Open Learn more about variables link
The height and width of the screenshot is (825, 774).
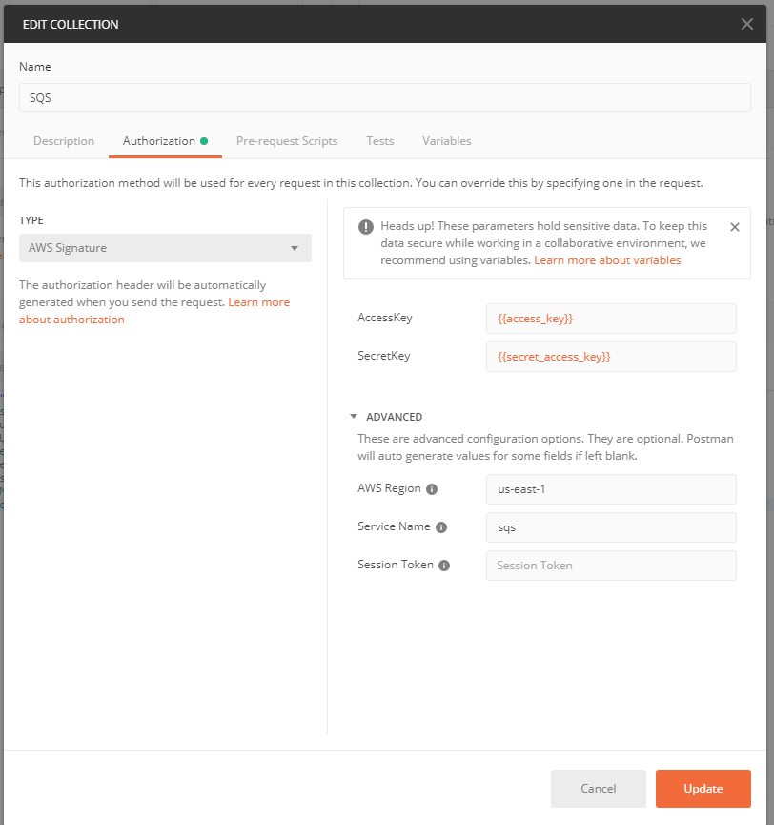tap(607, 260)
